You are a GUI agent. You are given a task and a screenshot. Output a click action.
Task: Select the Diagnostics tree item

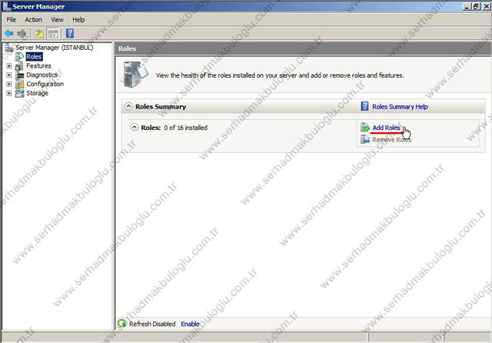click(42, 75)
